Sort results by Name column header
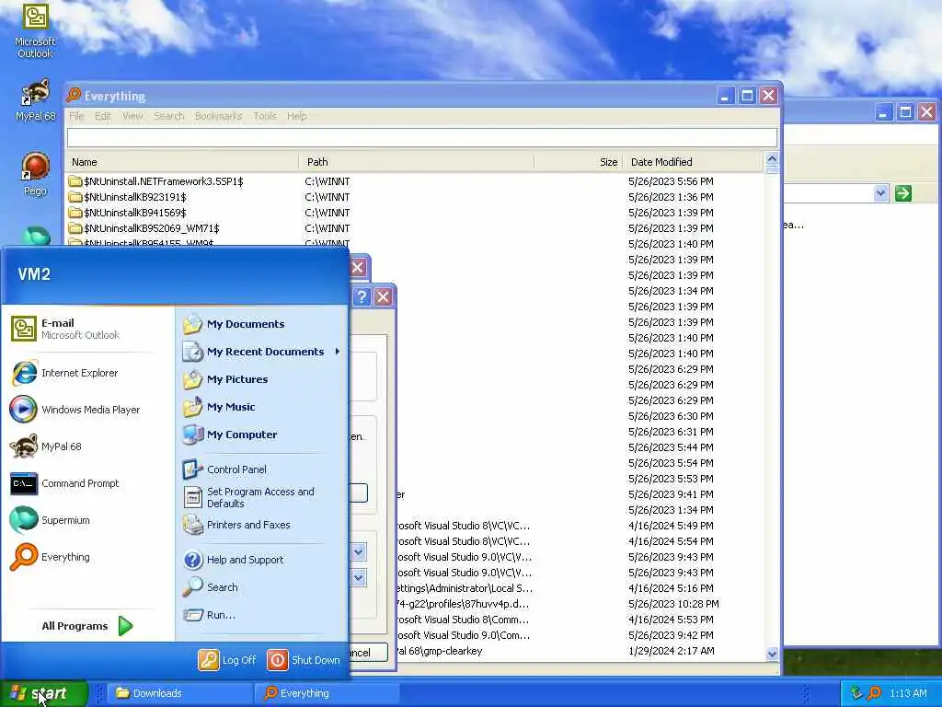Screen dimensions: 942x707 click(182, 162)
